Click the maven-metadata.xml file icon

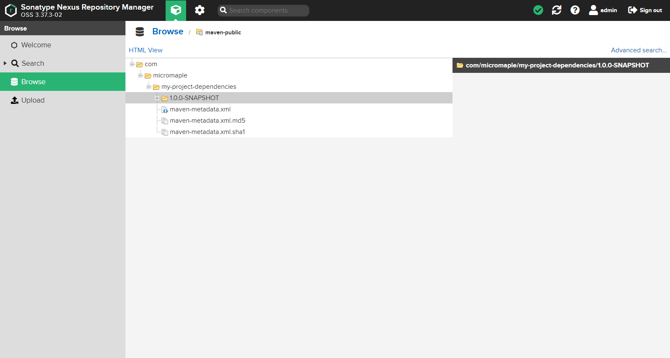[x=165, y=110]
